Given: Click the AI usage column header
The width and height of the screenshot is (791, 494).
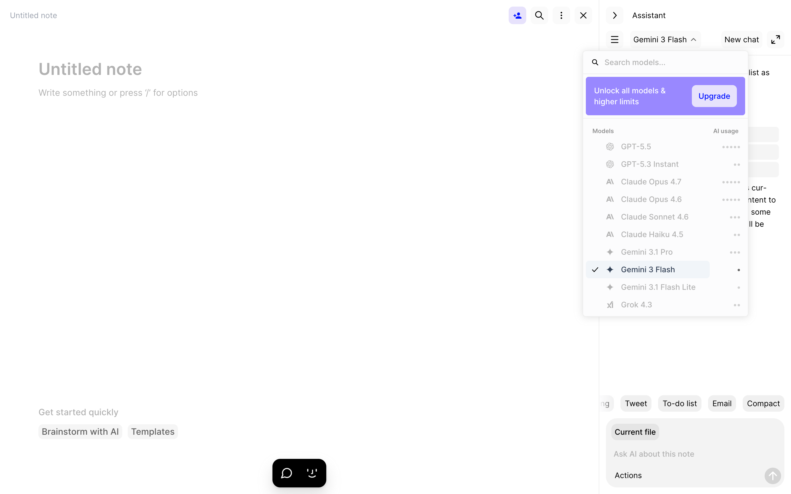Looking at the screenshot, I should click(x=725, y=131).
